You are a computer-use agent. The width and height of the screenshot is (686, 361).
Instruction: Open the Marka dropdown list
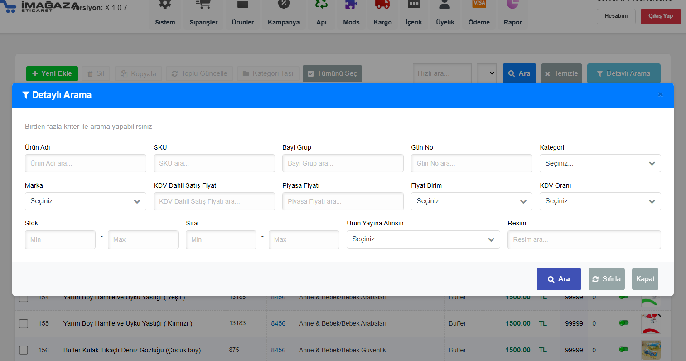[85, 201]
